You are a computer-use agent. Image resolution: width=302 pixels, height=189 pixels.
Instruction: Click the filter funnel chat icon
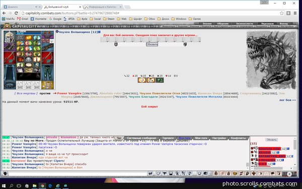165,173
